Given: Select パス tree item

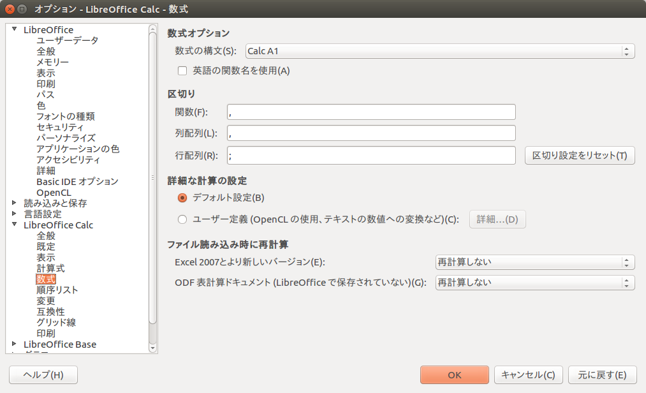Looking at the screenshot, I should coord(45,94).
